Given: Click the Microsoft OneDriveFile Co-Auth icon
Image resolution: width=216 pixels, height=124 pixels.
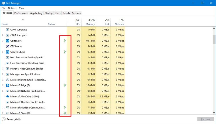Looking at the screenshot, I should click(8, 102).
